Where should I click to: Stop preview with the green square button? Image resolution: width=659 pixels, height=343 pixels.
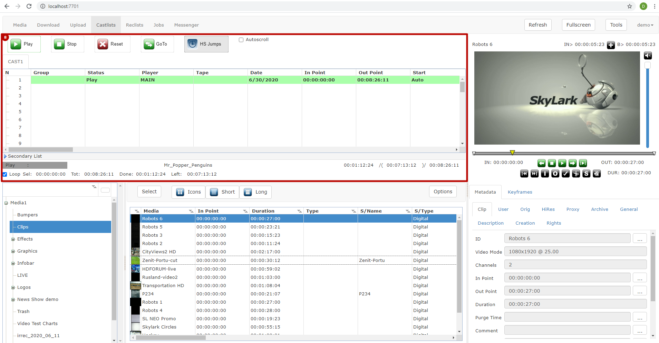pos(552,163)
